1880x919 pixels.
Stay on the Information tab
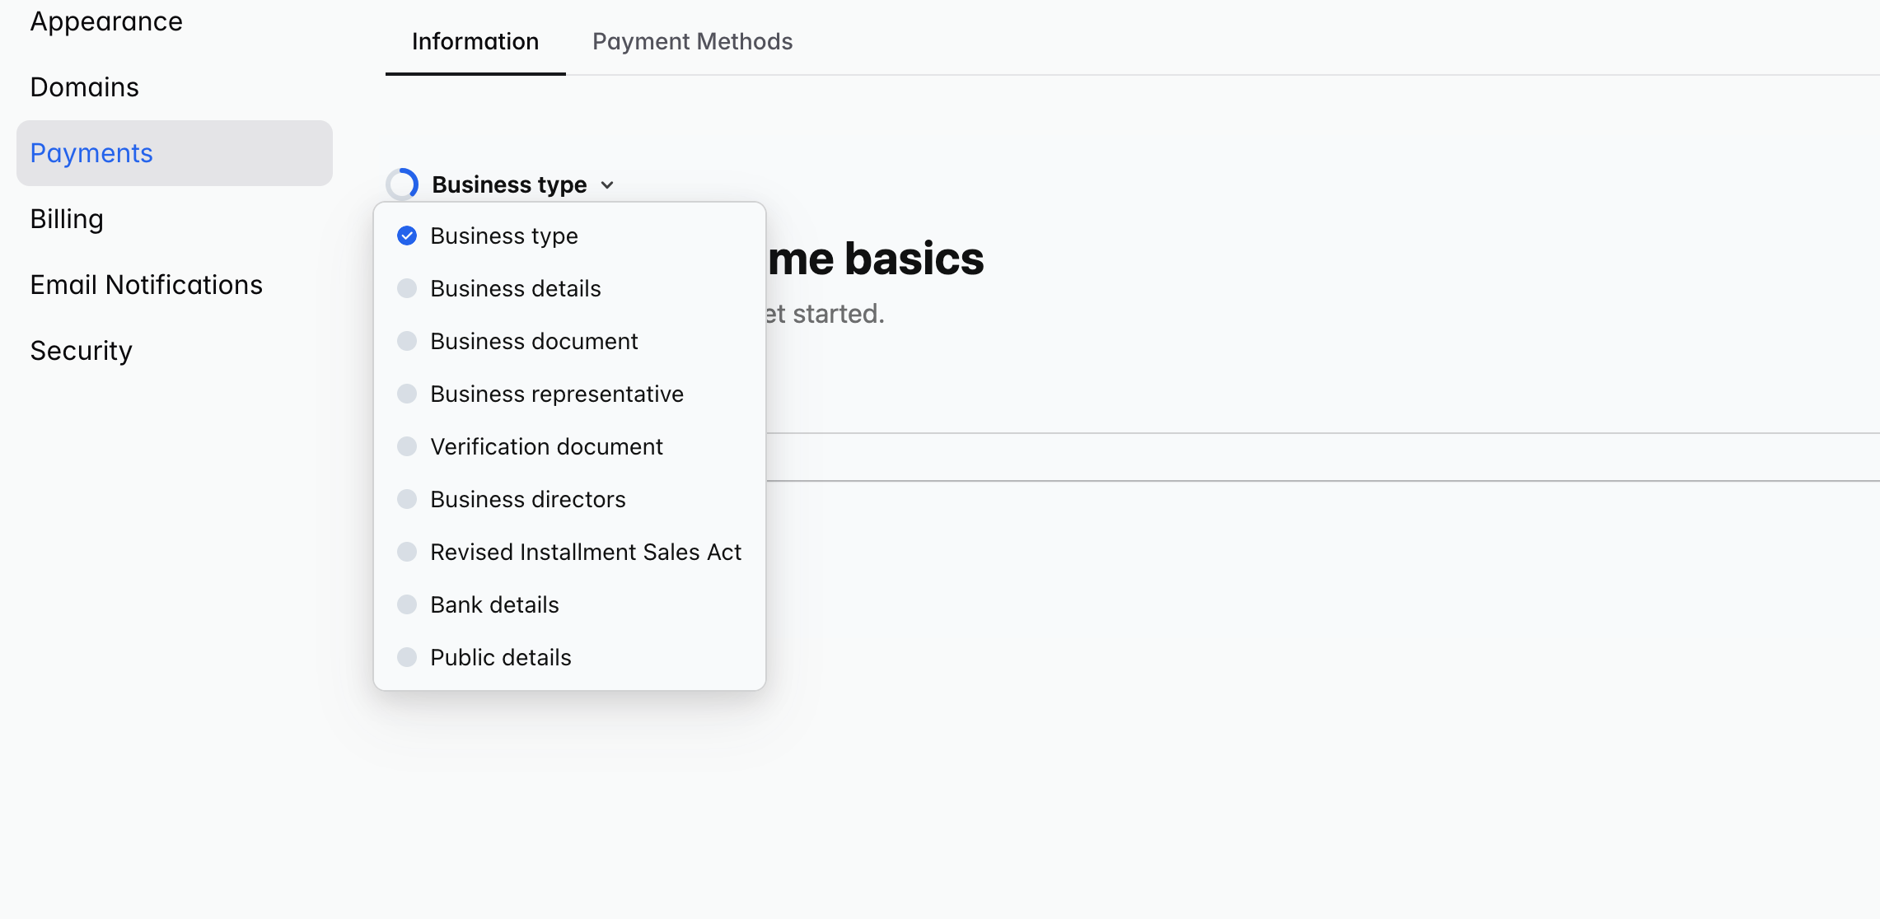point(475,41)
